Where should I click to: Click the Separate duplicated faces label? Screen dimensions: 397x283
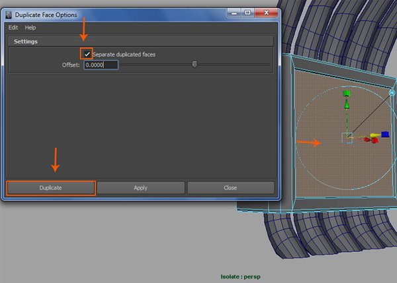[x=124, y=55]
